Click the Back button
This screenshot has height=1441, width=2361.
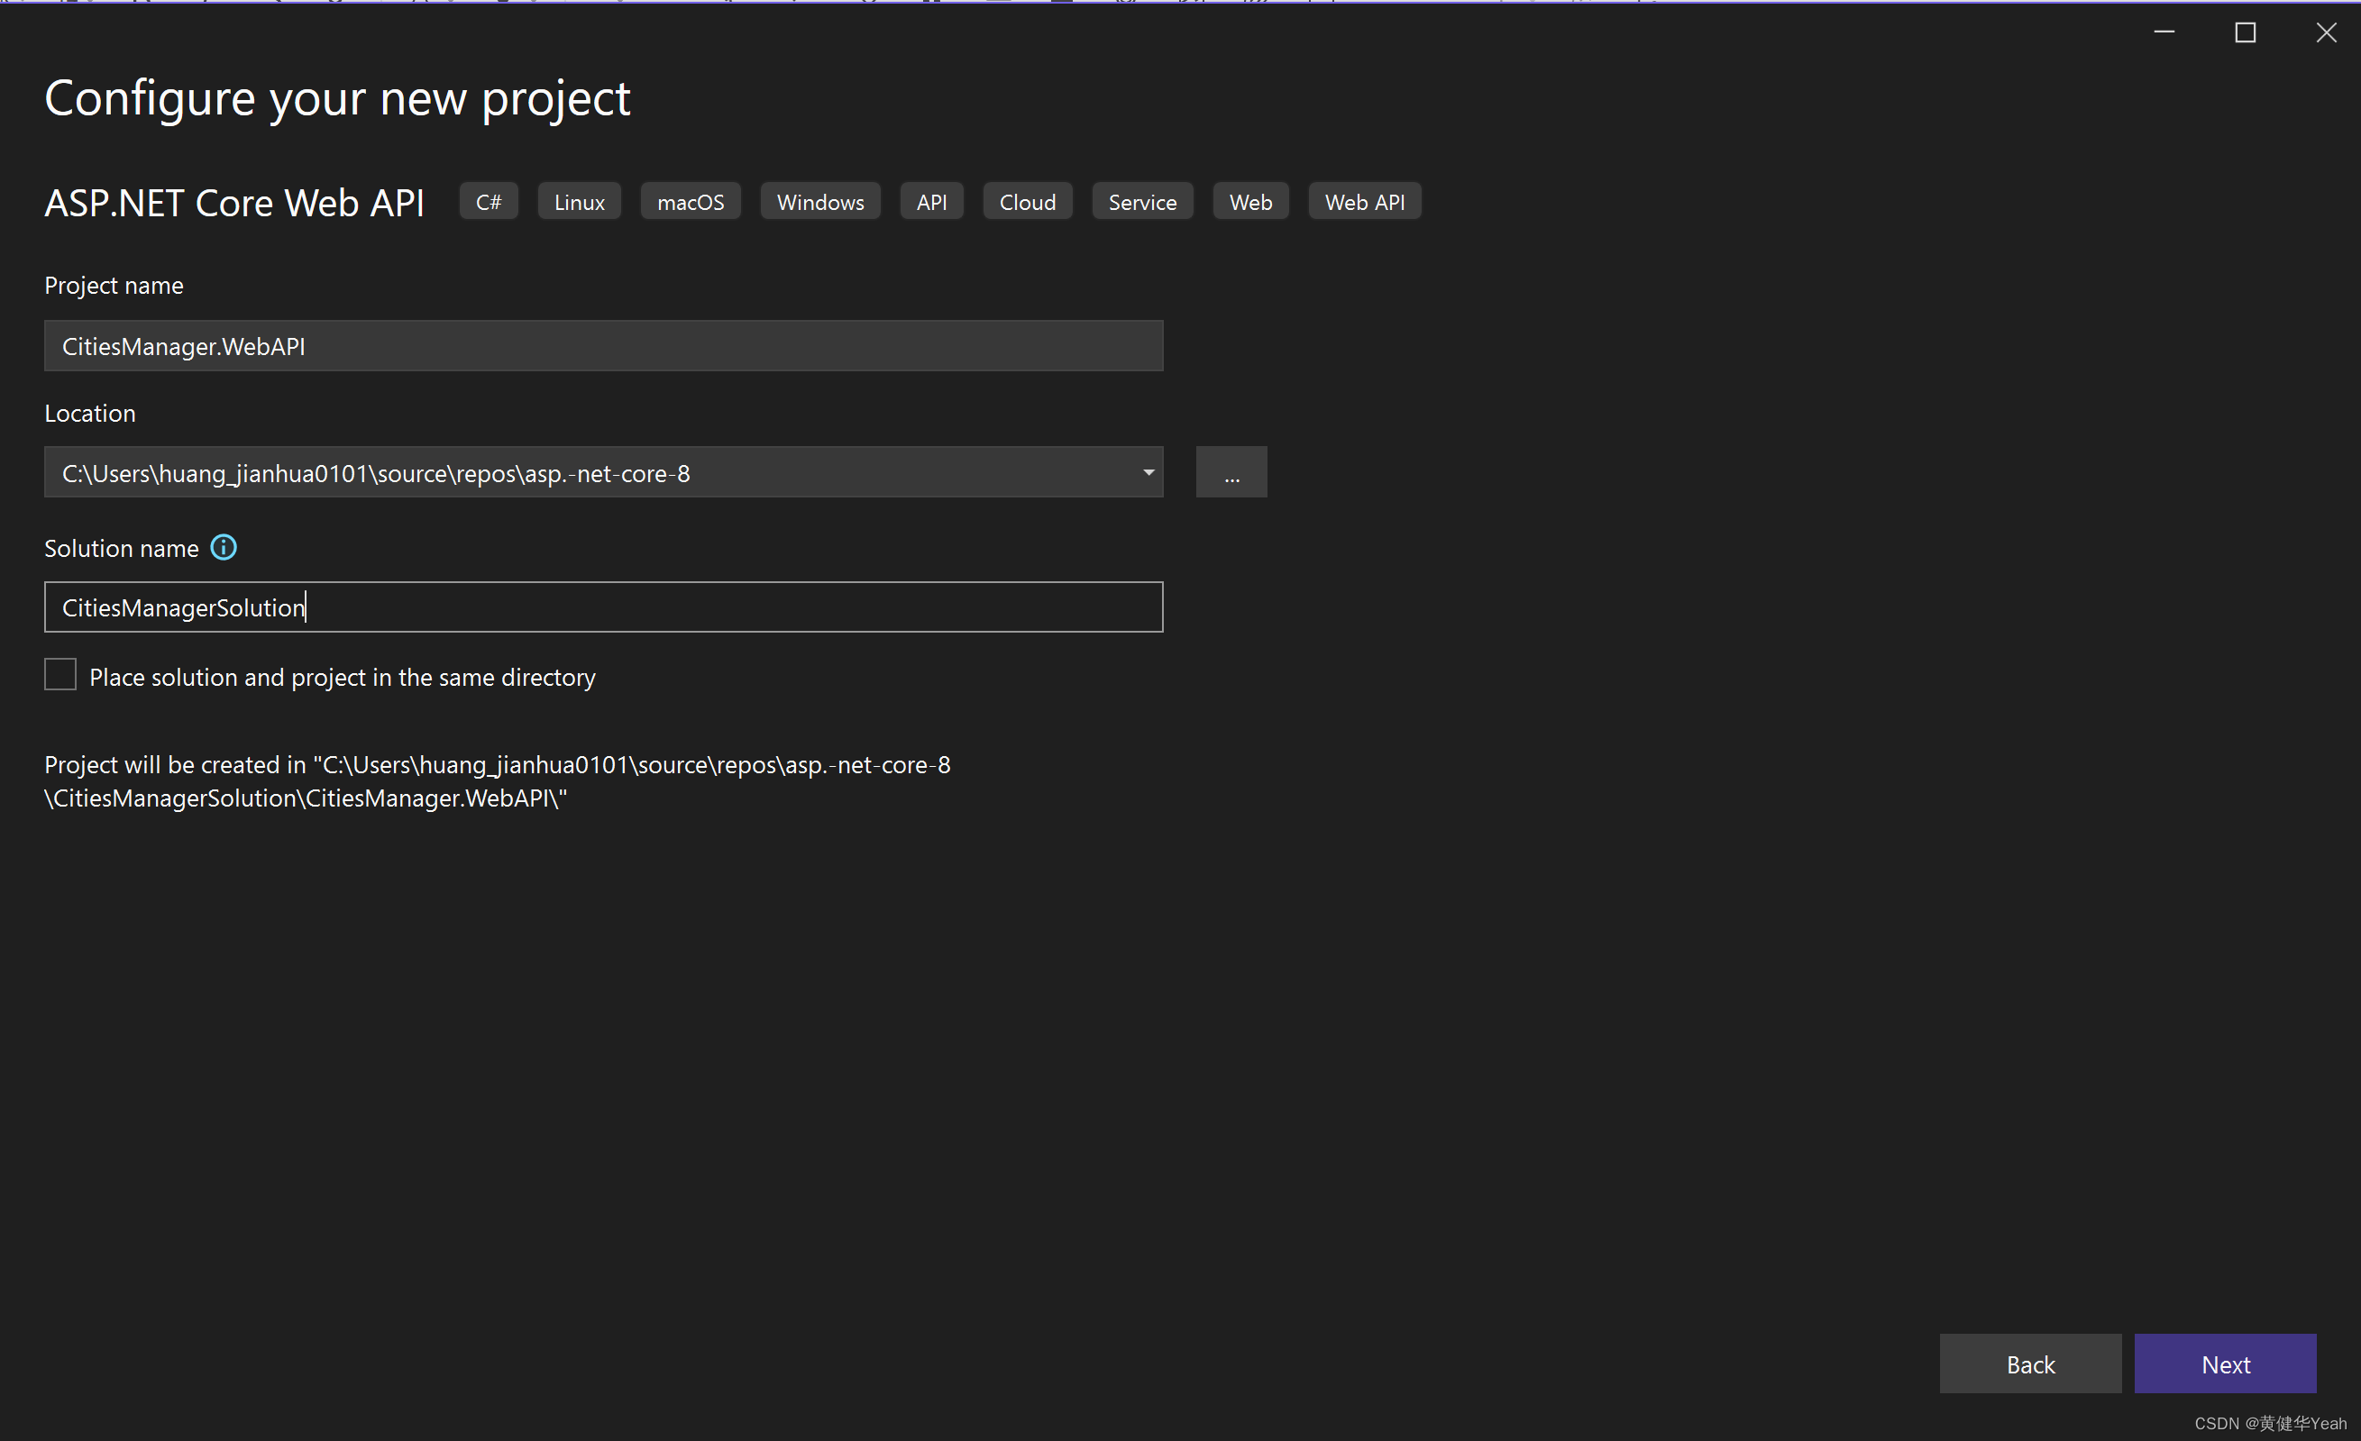pyautogui.click(x=2030, y=1363)
